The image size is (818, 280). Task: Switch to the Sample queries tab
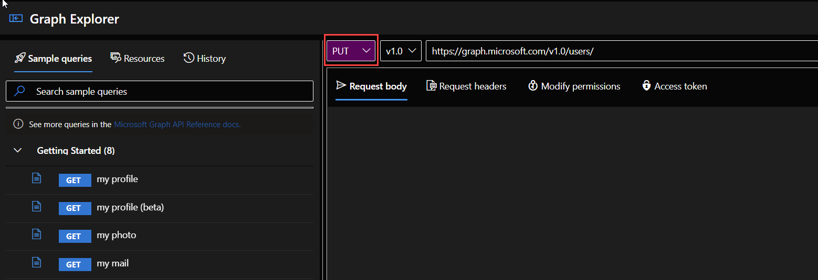click(x=54, y=59)
